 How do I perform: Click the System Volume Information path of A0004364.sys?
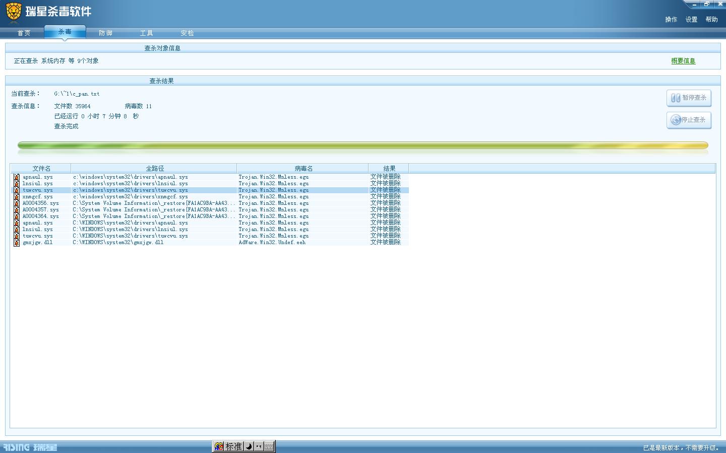[154, 216]
